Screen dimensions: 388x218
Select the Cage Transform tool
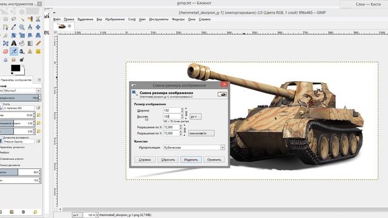5,43
